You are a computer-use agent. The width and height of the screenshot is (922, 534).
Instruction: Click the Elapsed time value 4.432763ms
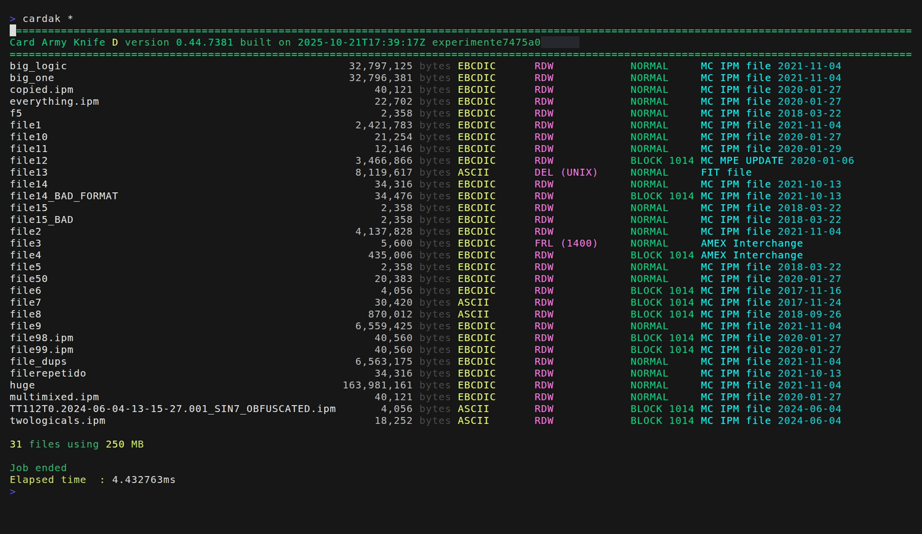(144, 480)
